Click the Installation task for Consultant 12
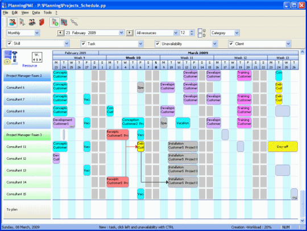 pyautogui.click(x=183, y=158)
